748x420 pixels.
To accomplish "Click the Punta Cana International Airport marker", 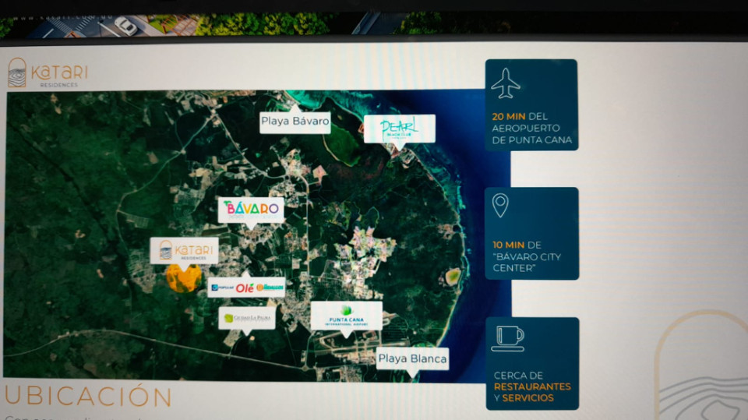I will (346, 316).
